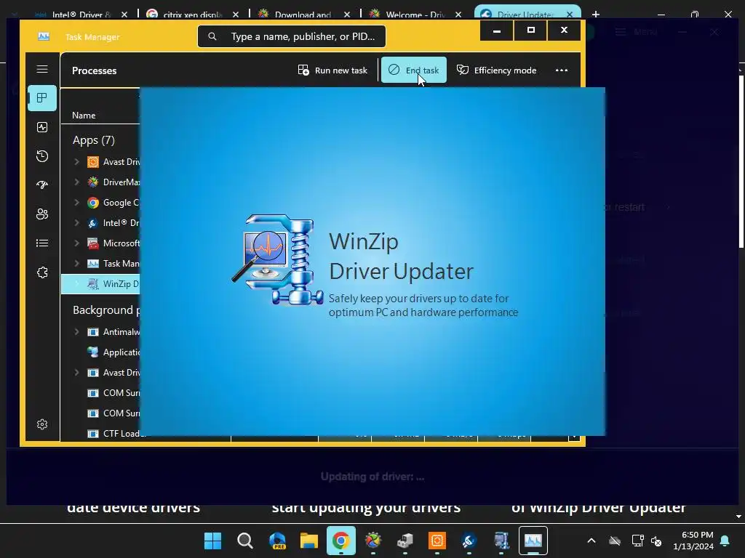Image resolution: width=745 pixels, height=558 pixels.
Task: Expand the DriverMax app row chevron
Action: 77,182
